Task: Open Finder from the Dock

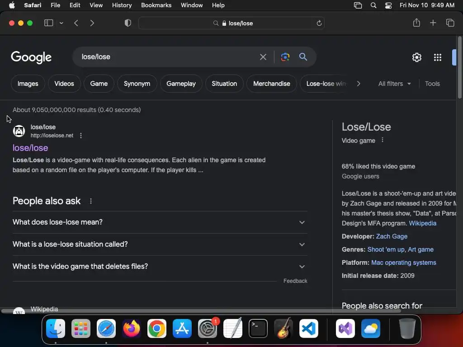Action: (x=56, y=328)
